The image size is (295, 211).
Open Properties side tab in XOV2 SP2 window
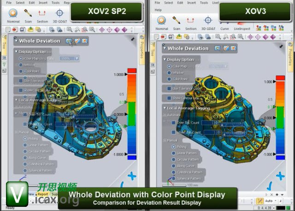(x=142, y=49)
